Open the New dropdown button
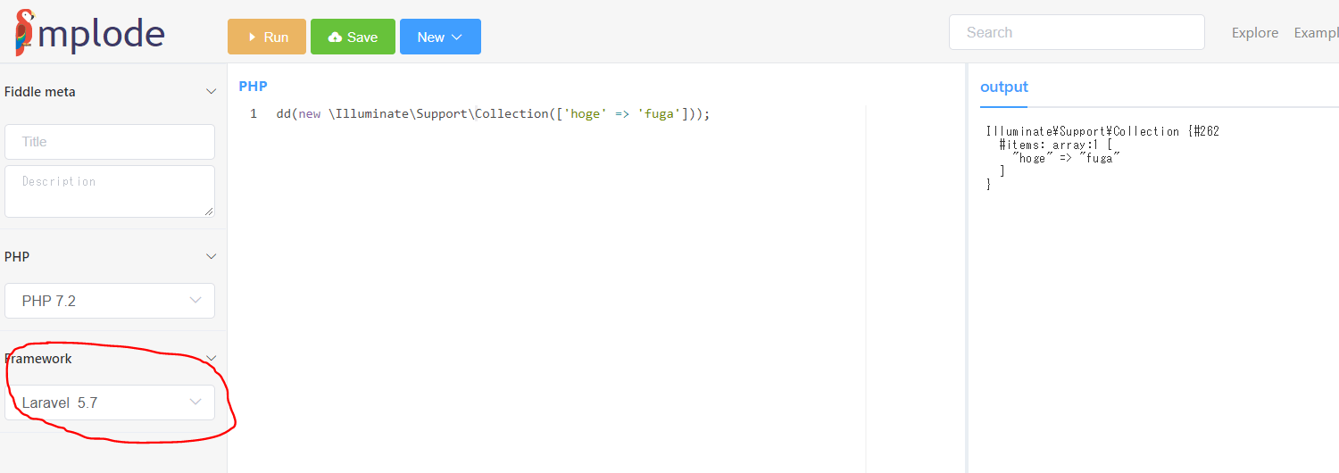Screen dimensions: 1339x473 [440, 37]
